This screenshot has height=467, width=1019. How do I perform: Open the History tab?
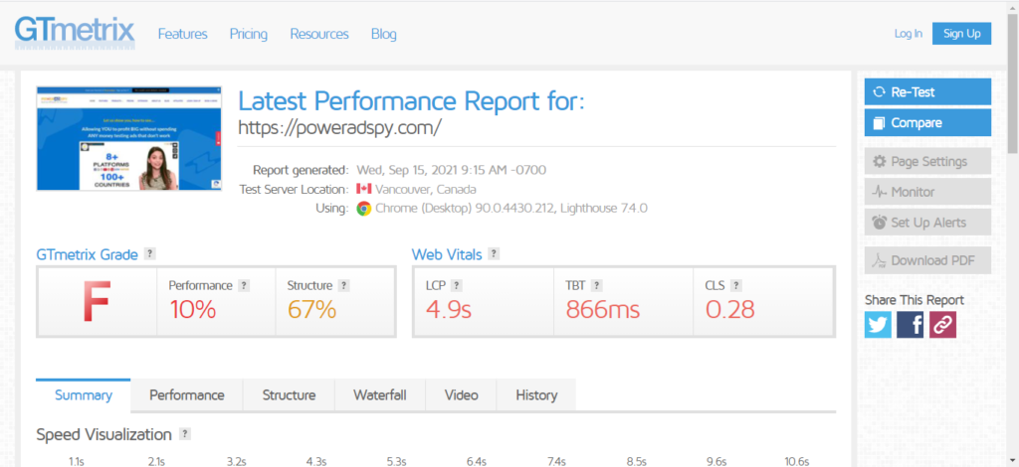click(x=536, y=395)
